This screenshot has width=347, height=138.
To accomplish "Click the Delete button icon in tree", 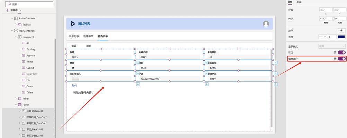I will pyautogui.click(x=24, y=92).
